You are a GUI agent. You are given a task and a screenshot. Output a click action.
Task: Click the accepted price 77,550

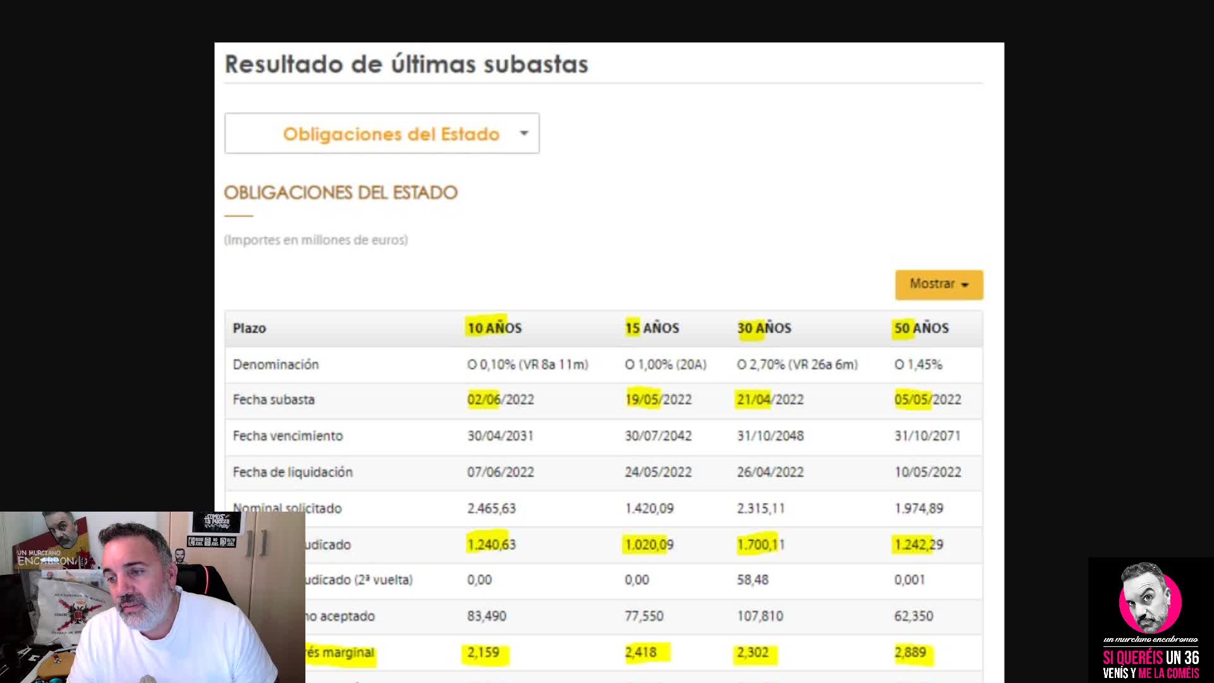[x=644, y=616]
